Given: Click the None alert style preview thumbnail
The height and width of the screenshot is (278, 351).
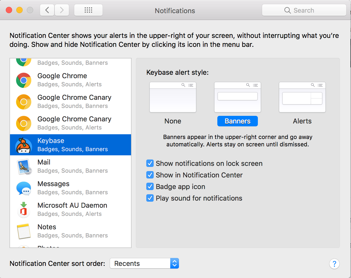Looking at the screenshot, I should click(173, 97).
